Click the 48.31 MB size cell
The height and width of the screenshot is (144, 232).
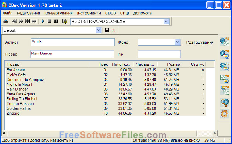[171, 70]
